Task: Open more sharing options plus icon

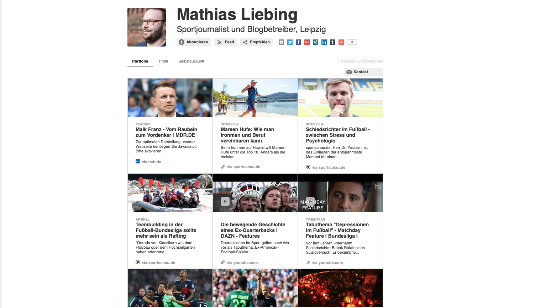Action: coord(341,42)
